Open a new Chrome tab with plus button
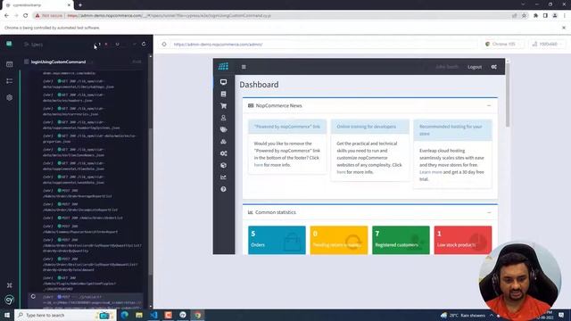Viewport: 571px width, 321px height. [80, 5]
